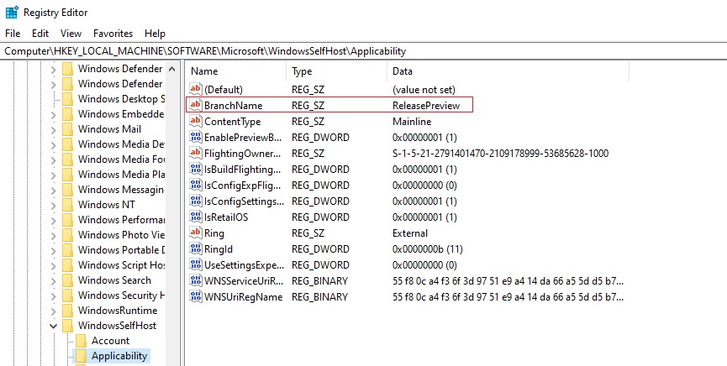Click the tree pane scroll-up arrow
The image size is (727, 366).
click(172, 69)
